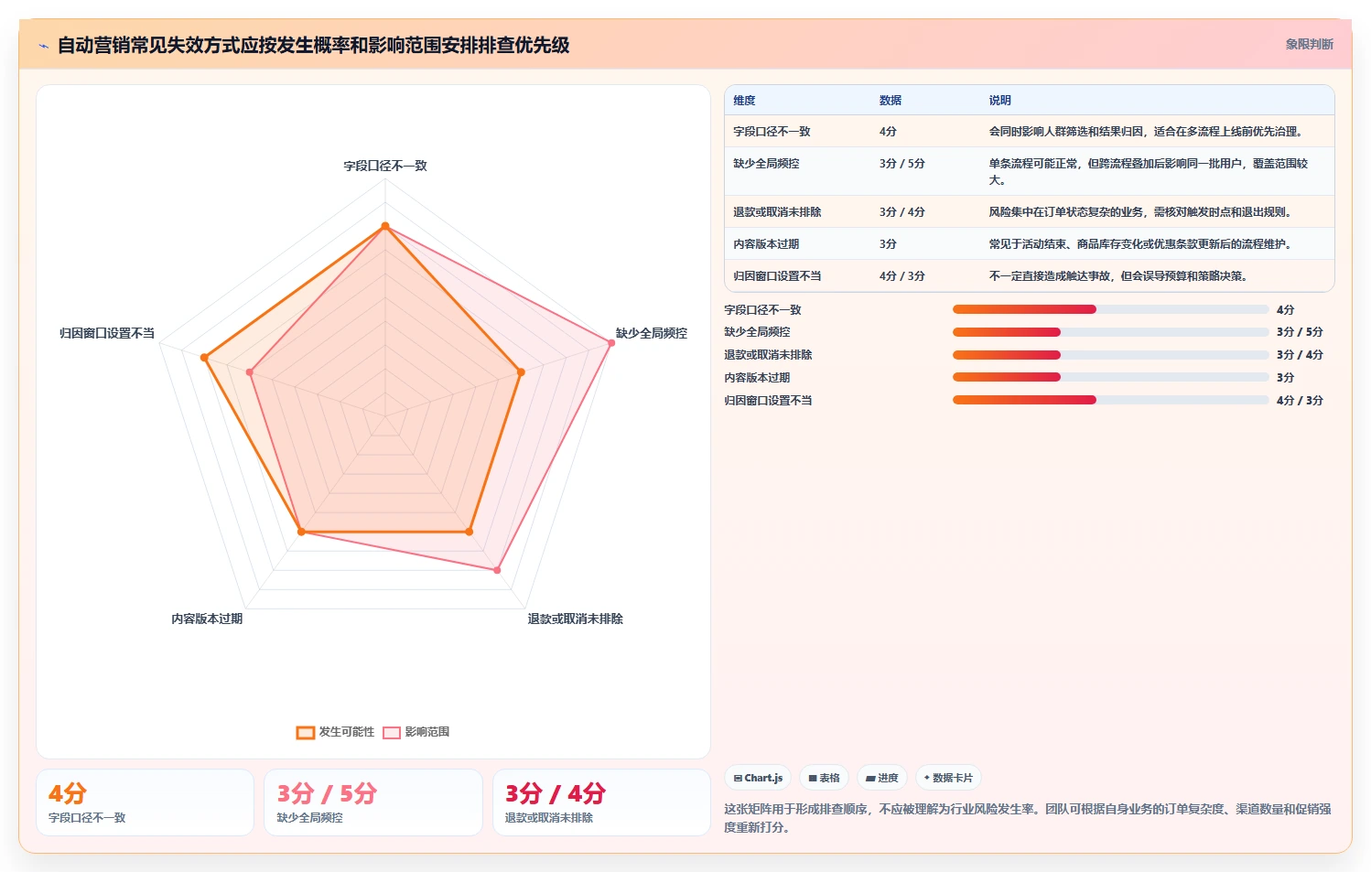Image resolution: width=1371 pixels, height=872 pixels.
Task: Click the description starting 常见于活动结束
Action: (x=1139, y=244)
